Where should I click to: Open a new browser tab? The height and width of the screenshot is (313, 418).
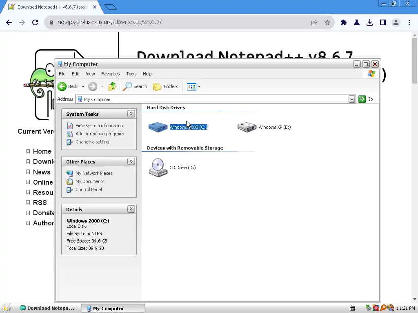pos(110,7)
